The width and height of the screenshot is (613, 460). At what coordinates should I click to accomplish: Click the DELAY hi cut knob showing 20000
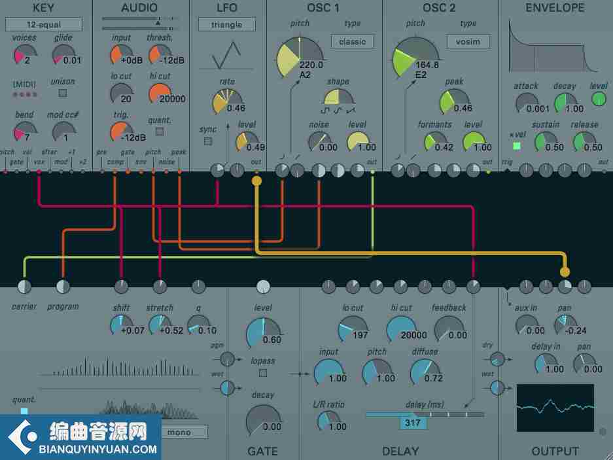pos(402,328)
